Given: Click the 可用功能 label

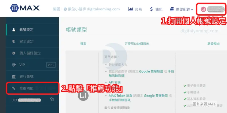Looking at the screenshot, I should click(x=111, y=57).
